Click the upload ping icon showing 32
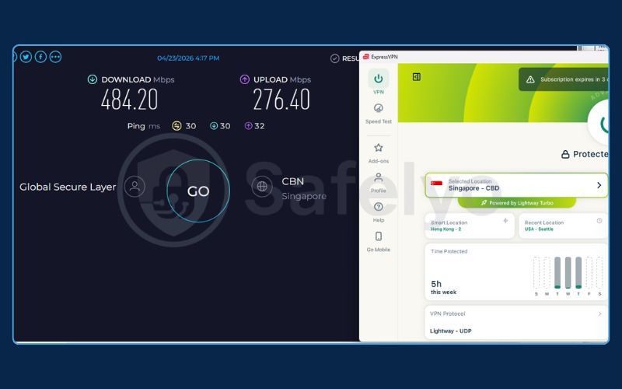The image size is (622, 389). point(248,126)
